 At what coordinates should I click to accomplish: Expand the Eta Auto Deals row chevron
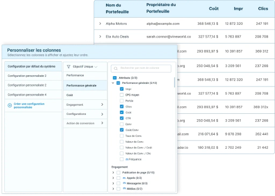click(100, 37)
